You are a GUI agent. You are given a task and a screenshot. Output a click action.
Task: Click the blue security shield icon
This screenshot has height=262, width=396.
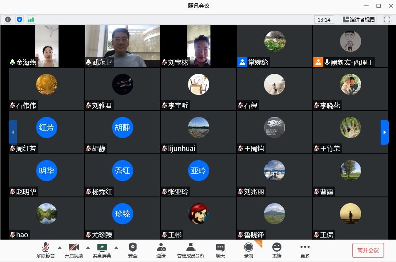pos(20,19)
